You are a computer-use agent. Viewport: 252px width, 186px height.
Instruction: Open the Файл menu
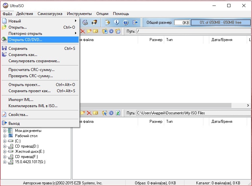[x=8, y=14]
